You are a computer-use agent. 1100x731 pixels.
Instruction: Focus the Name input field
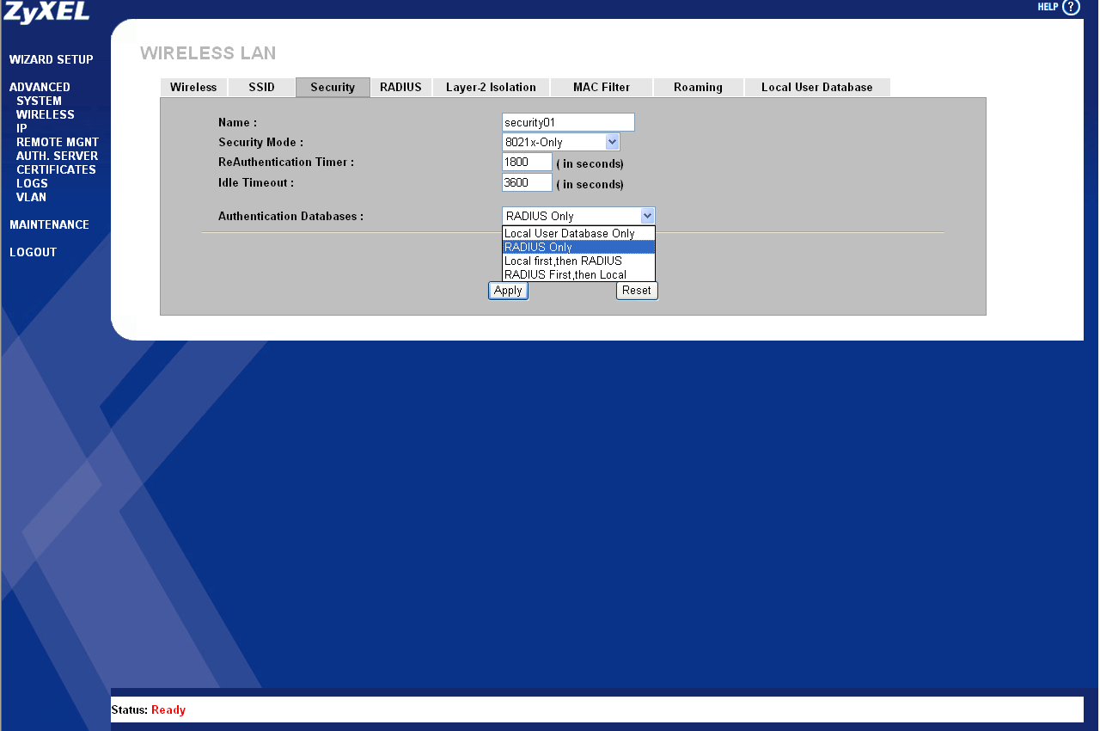[568, 122]
